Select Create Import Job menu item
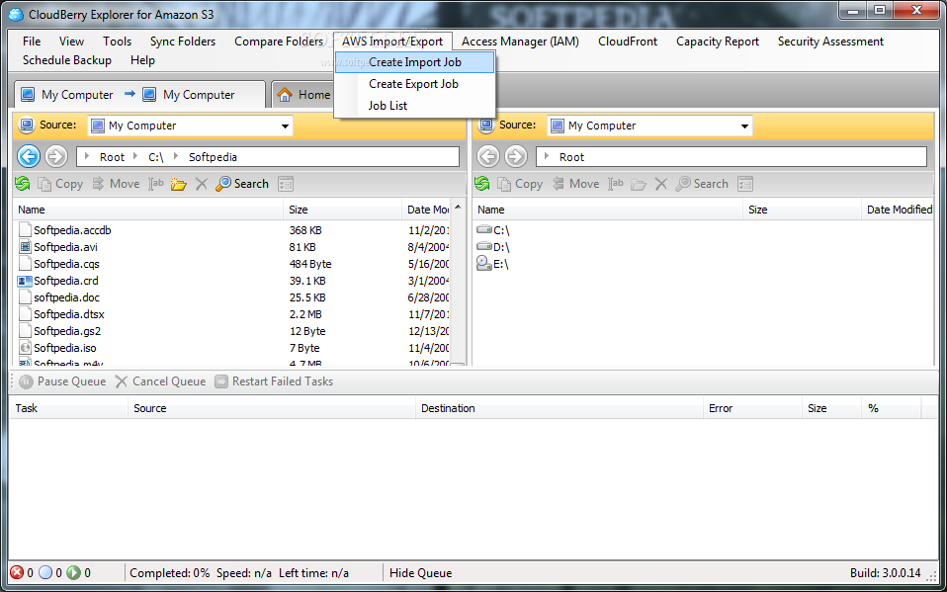The height and width of the screenshot is (592, 947). 415,62
